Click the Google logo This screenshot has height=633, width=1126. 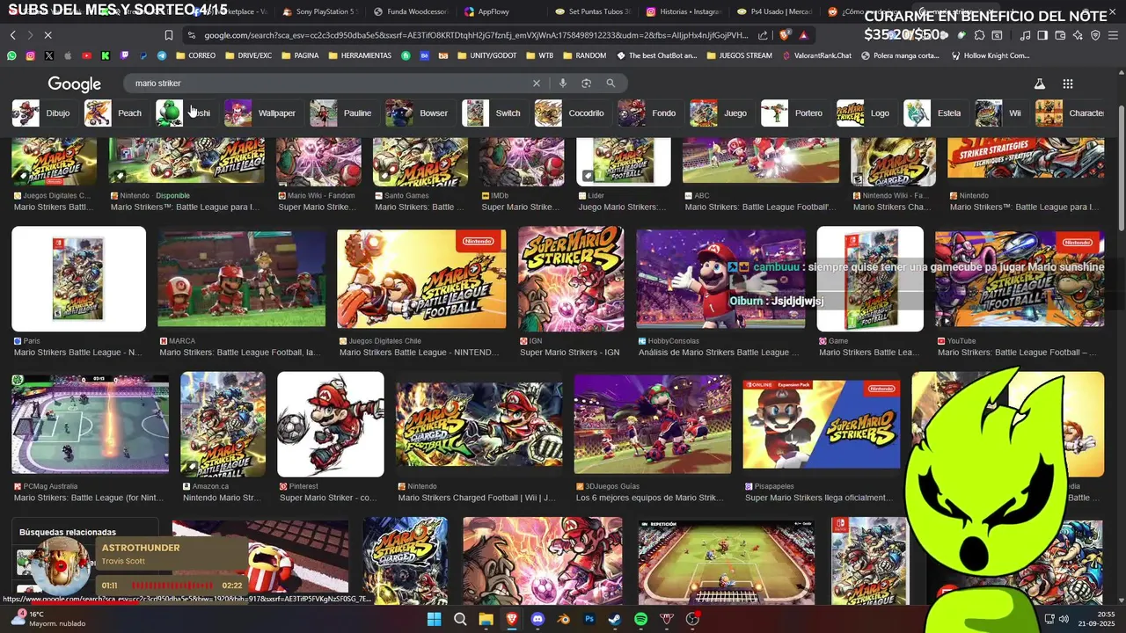(75, 84)
